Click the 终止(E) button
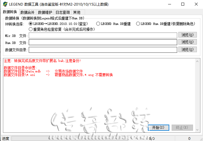The height and width of the screenshot is (141, 203). click(x=182, y=128)
